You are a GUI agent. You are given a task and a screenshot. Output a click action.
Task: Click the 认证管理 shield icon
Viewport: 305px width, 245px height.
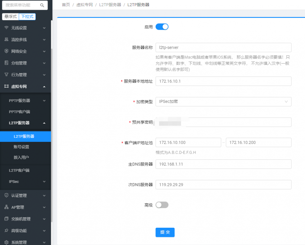pos(6,196)
